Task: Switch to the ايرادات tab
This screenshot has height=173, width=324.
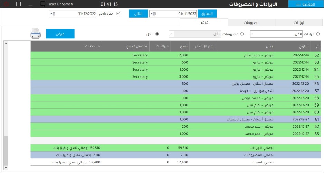Action: [x=298, y=22]
